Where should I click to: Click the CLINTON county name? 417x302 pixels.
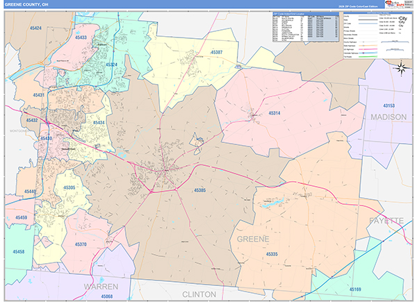pyautogui.click(x=199, y=294)
